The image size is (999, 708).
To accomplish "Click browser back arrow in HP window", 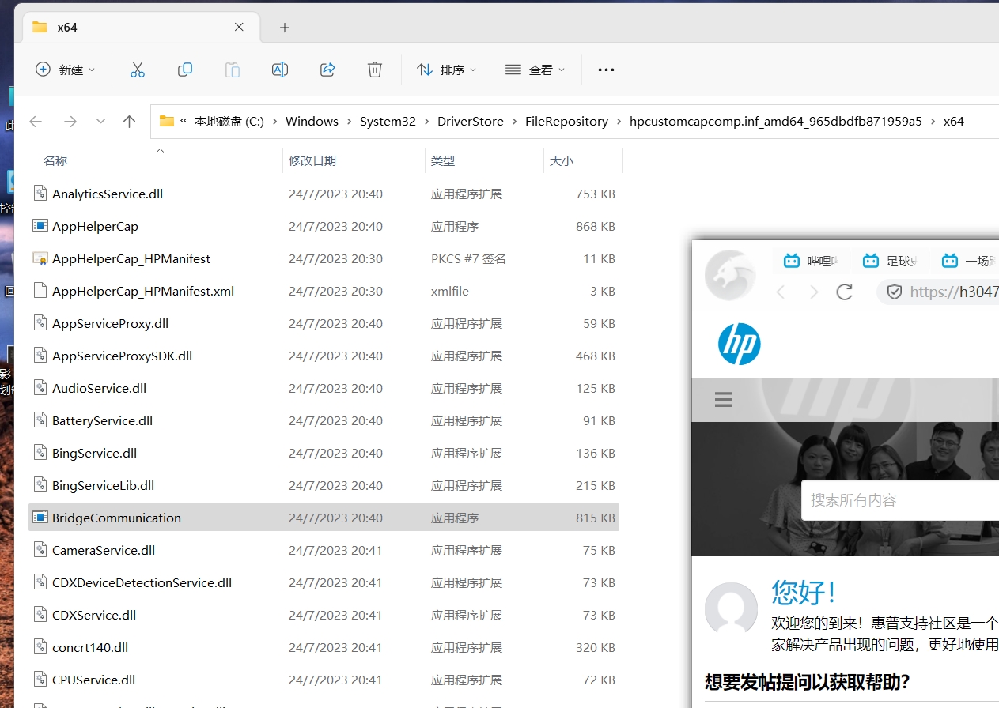I will click(781, 292).
